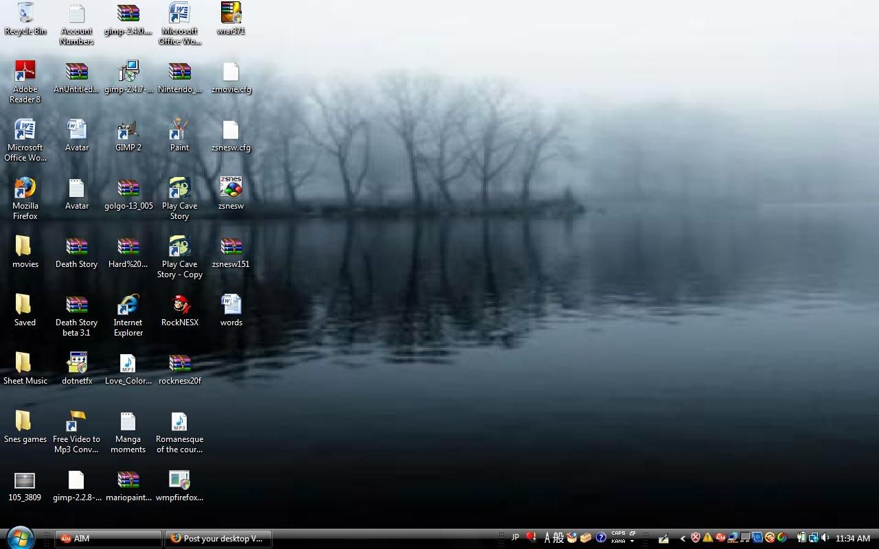Switch to Post your desktop V... Firefox window
Screen dimensions: 879x549
point(218,539)
